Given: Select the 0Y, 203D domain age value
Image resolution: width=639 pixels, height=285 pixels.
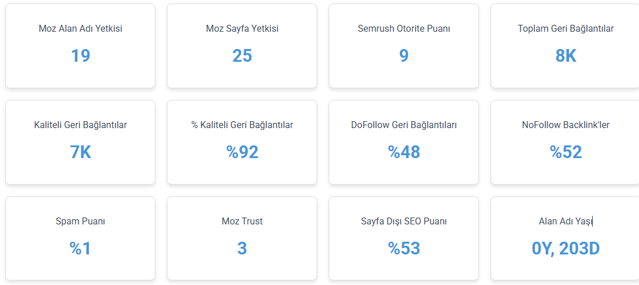Looking at the screenshot, I should [566, 248].
